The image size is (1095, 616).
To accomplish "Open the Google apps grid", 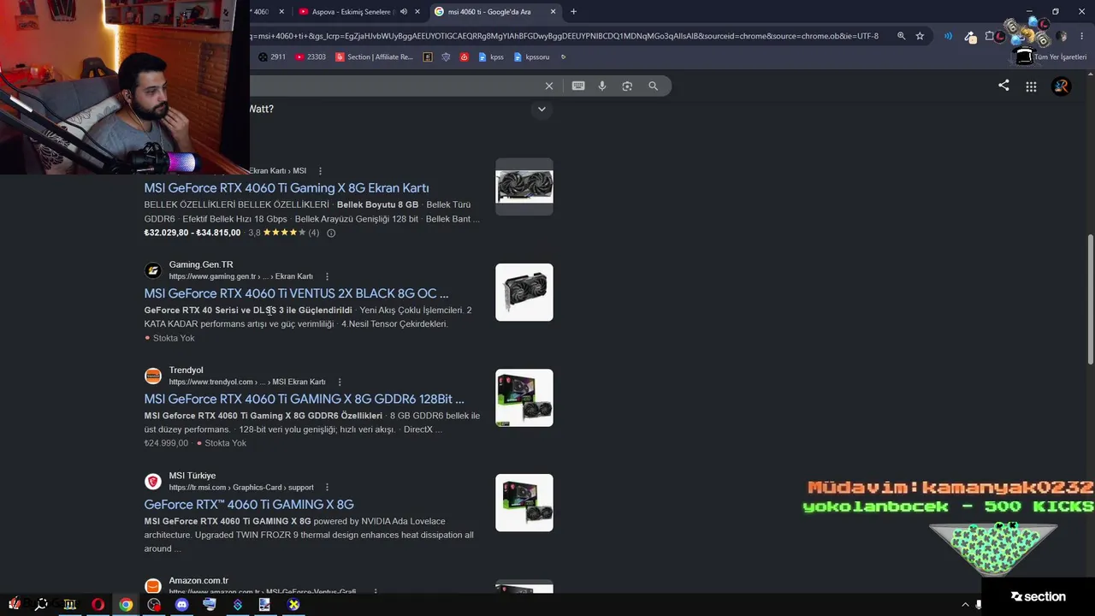I will point(1031,86).
